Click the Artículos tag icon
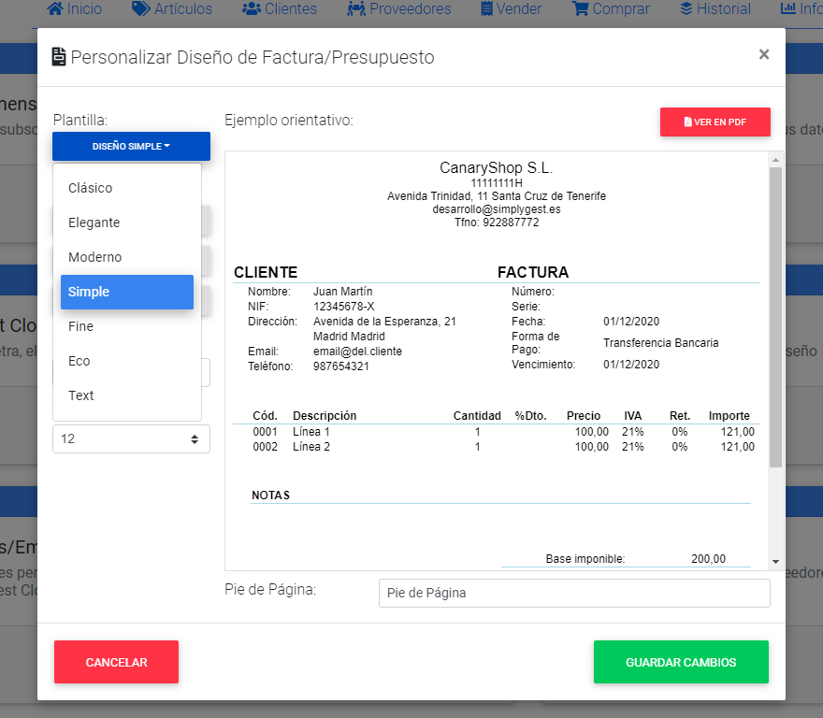This screenshot has width=823, height=718. 141,9
